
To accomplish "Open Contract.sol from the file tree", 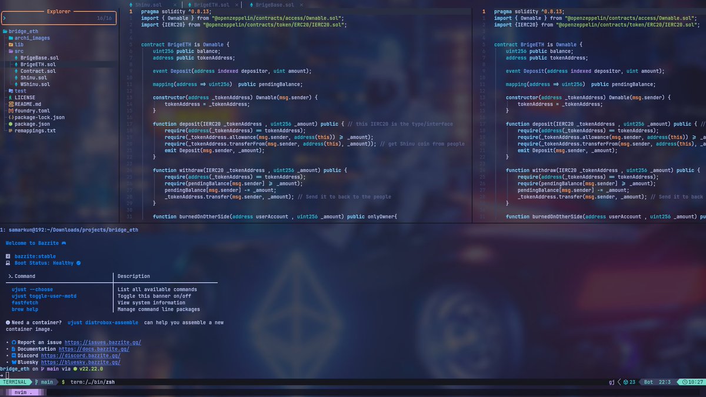I will point(38,71).
